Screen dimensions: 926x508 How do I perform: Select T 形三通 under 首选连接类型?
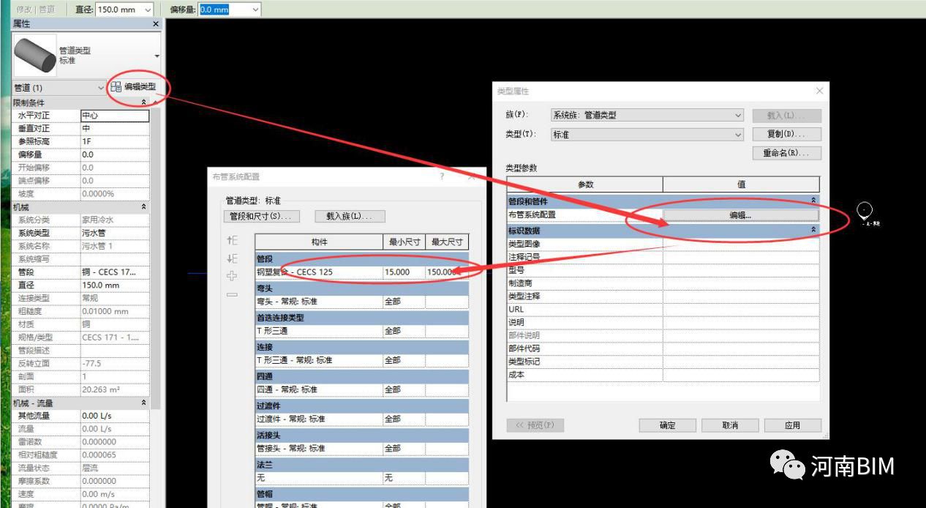tap(318, 331)
